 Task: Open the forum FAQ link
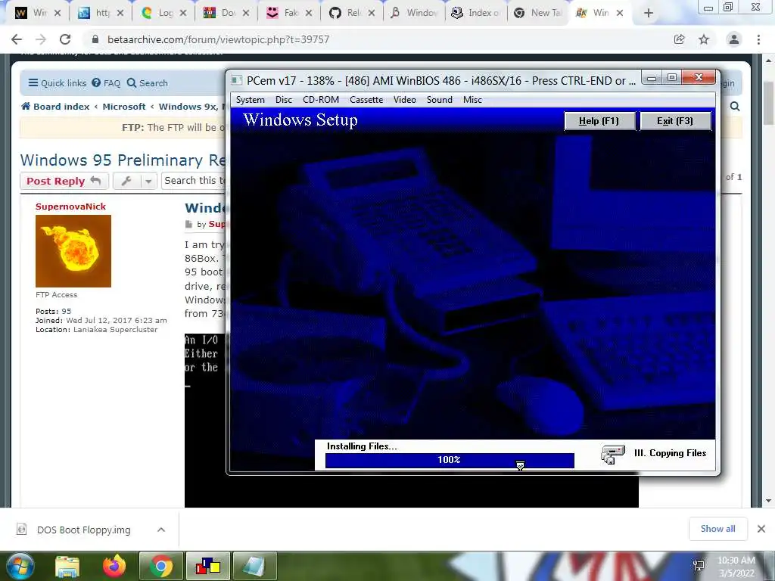pyautogui.click(x=106, y=83)
